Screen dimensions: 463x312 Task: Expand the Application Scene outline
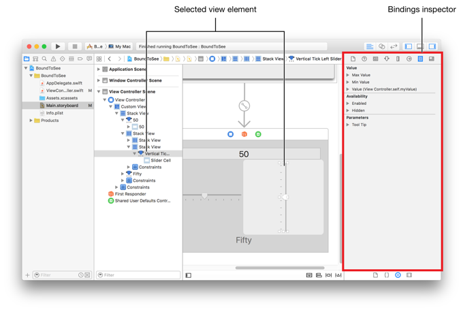pos(99,69)
